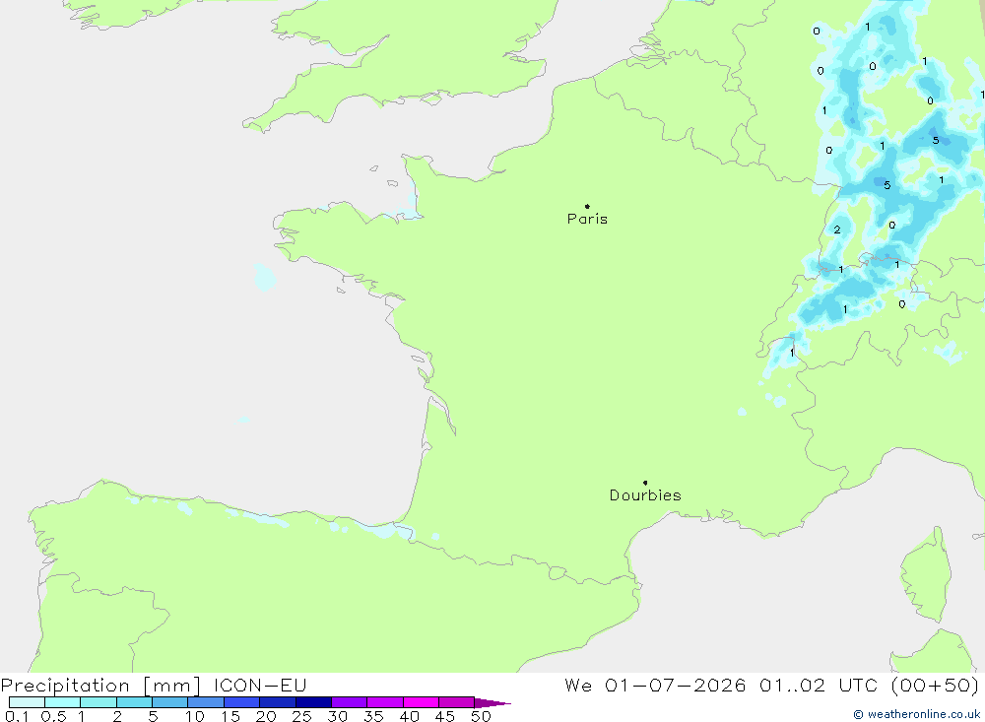This screenshot has height=722, width=985.
Task: Pick the 15–20 mm legend swatch
Action: [241, 702]
